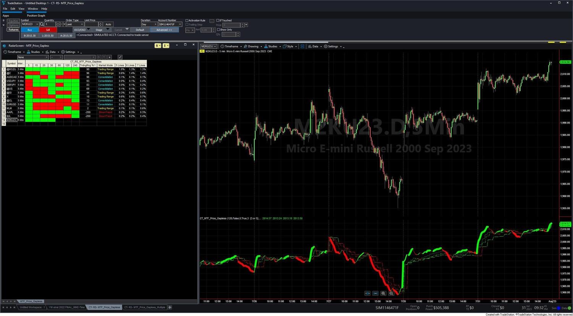The image size is (573, 316).
Task: Open the Account Number dropdown
Action: coord(170,24)
